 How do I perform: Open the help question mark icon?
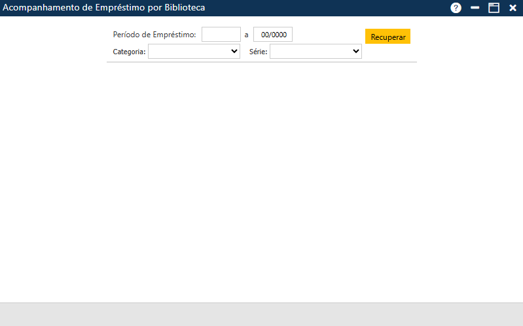pyautogui.click(x=456, y=8)
